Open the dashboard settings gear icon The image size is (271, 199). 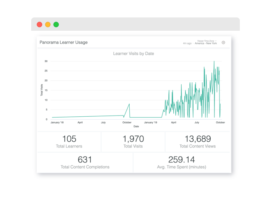tap(223, 42)
